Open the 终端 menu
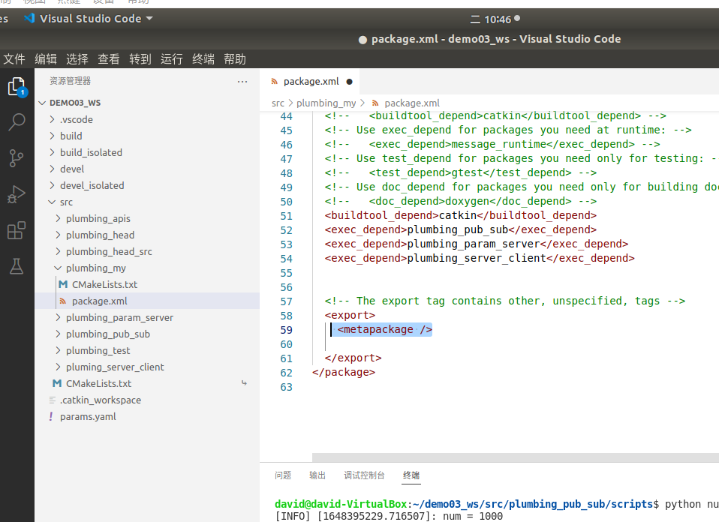The height and width of the screenshot is (522, 719). pyautogui.click(x=203, y=59)
